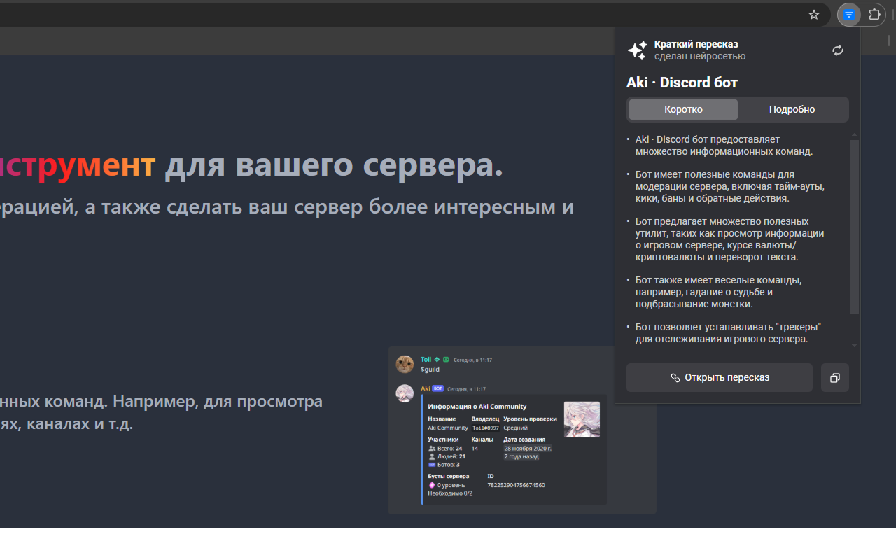
Task: Click the БОТ badge next to Aki
Action: pyautogui.click(x=437, y=388)
